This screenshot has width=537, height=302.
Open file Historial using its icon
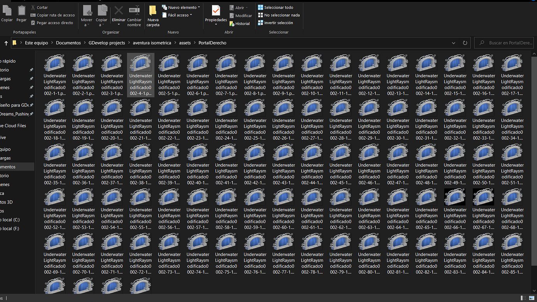coord(232,23)
